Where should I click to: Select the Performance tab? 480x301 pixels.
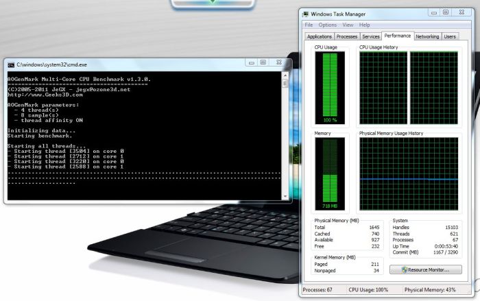point(397,36)
